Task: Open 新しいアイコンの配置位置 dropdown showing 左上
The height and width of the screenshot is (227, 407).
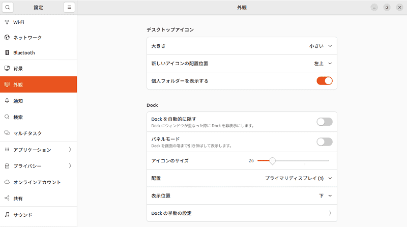Action: click(x=323, y=64)
